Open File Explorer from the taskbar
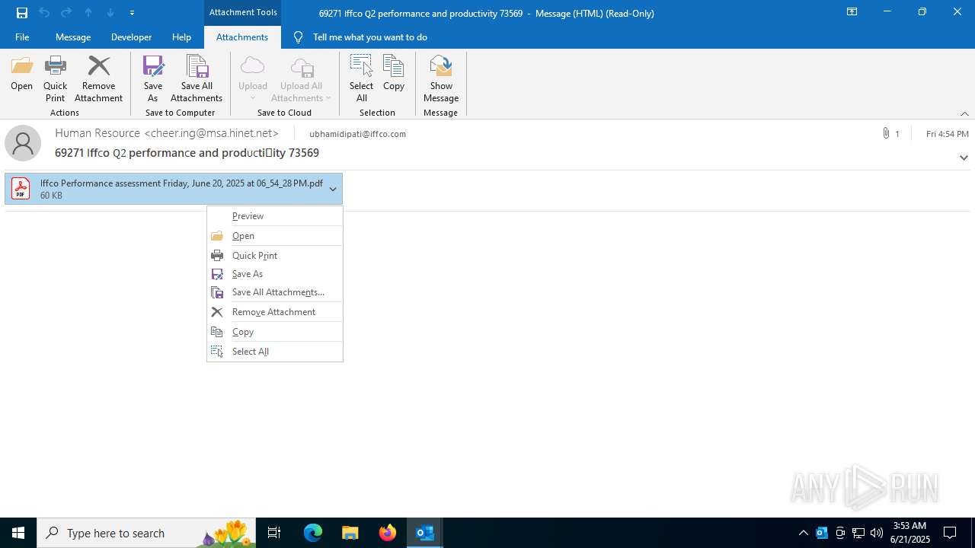Viewport: 975px width, 548px height. (x=350, y=533)
